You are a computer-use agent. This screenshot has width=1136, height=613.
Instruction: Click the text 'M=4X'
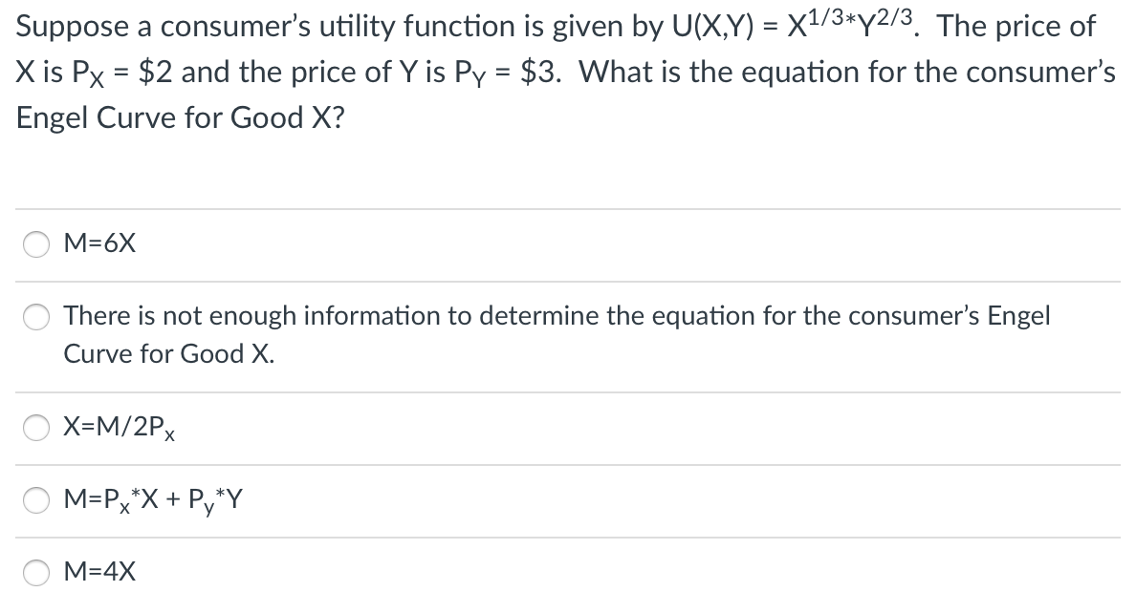click(x=99, y=573)
